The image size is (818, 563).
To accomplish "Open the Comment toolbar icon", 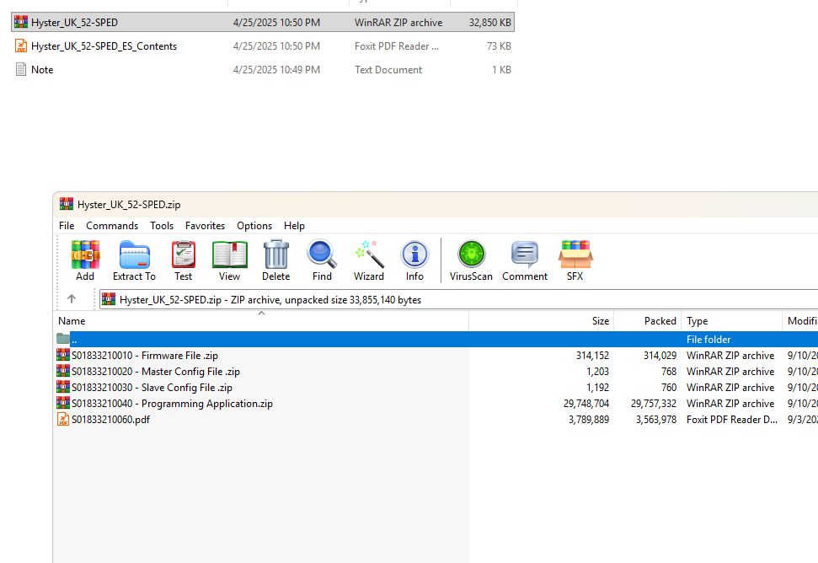I will tap(524, 260).
